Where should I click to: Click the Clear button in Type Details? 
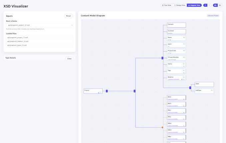69,59
